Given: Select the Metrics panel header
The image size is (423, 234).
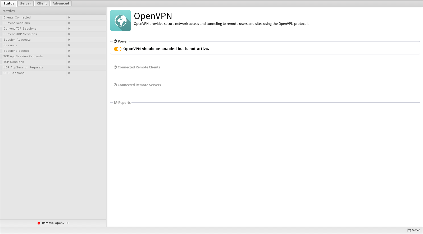Looking at the screenshot, I should [53, 11].
